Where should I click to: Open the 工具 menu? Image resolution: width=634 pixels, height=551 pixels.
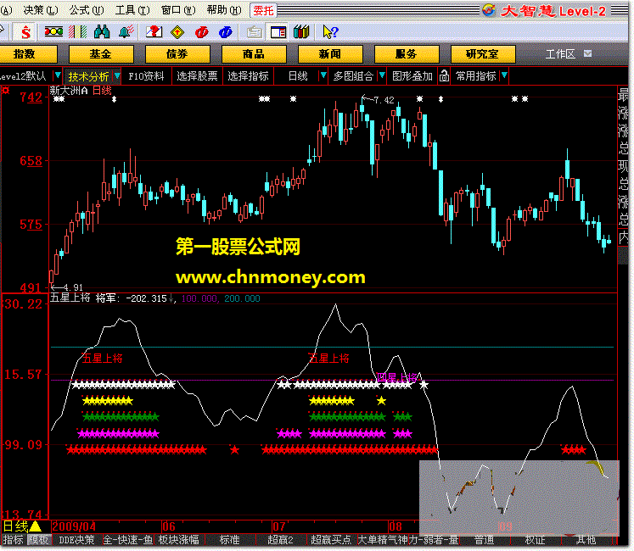tap(132, 10)
